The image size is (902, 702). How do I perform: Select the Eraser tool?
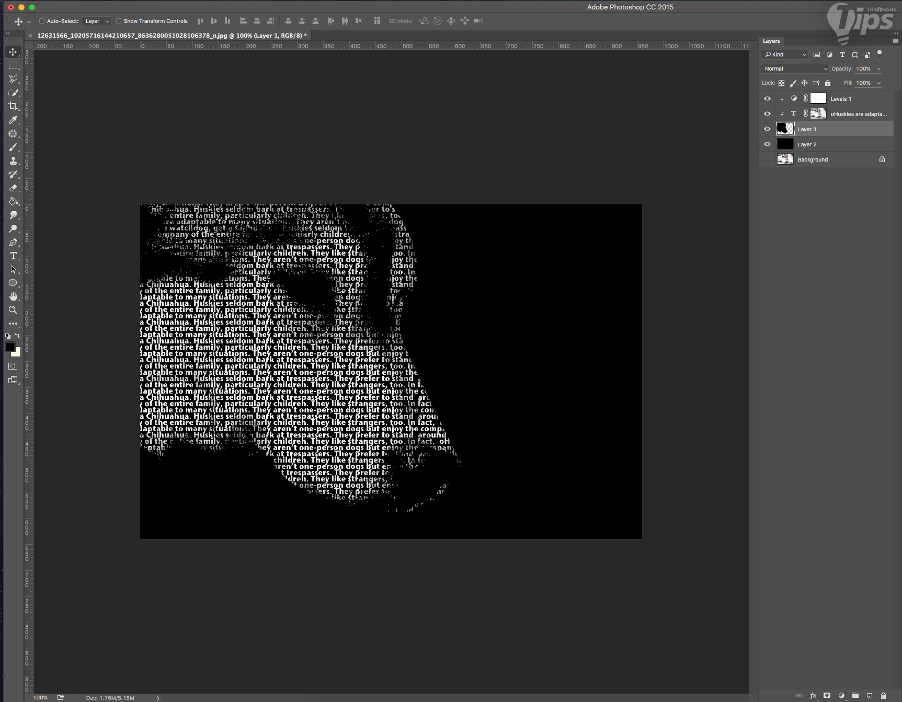point(13,188)
